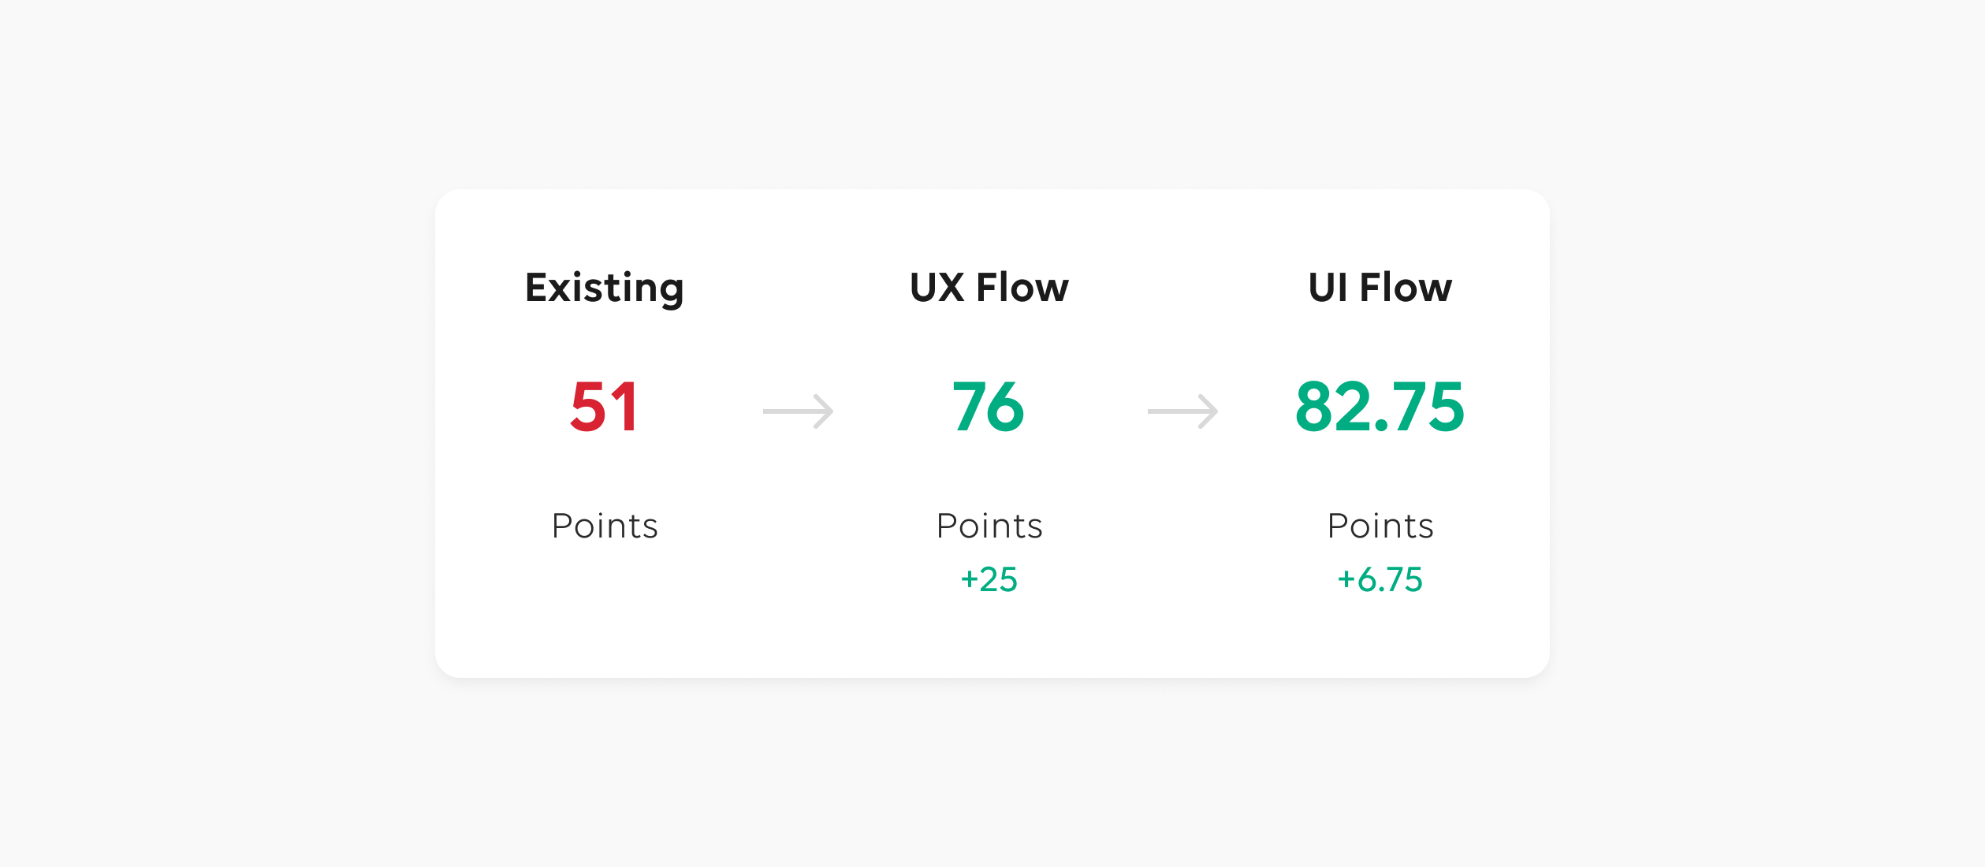Click the arrow pointing toward the UX Flow score
This screenshot has width=1985, height=867.
(x=798, y=411)
